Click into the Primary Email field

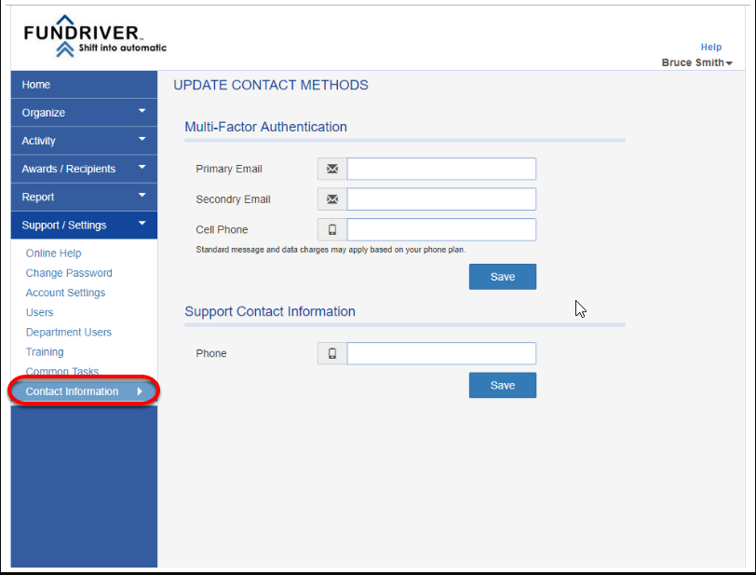tap(441, 169)
